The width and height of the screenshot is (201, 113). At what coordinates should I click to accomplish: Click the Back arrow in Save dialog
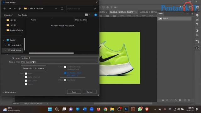click(x=5, y=8)
